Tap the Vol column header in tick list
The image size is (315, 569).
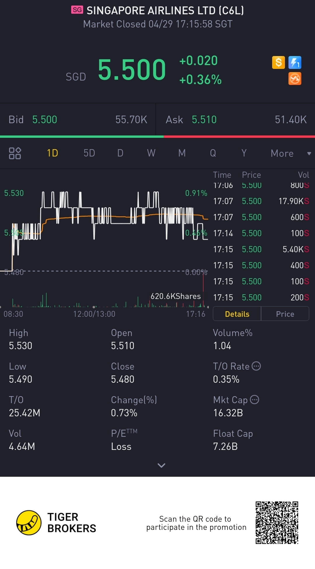click(303, 175)
